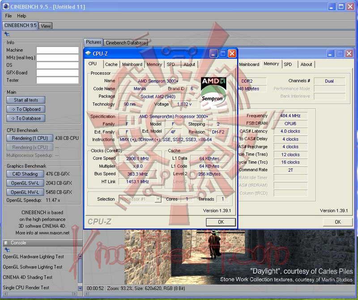The image size is (358, 300).
Task: Click the Level 2 cache value 256 KBytes
Action: tap(209, 174)
